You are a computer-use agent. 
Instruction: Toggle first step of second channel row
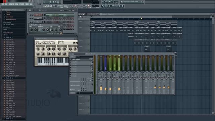tap(46, 18)
